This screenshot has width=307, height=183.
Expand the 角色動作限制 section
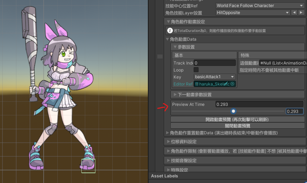click(168, 151)
